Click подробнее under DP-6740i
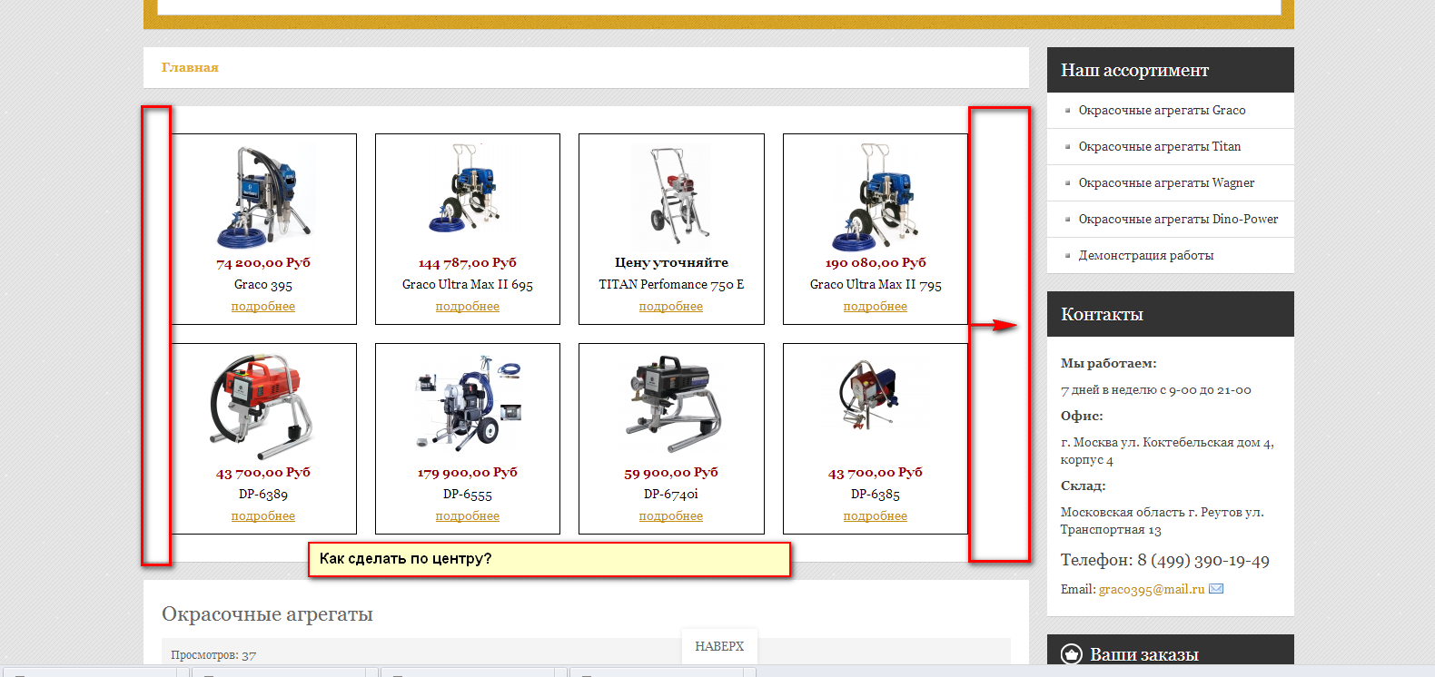The width and height of the screenshot is (1435, 677). pyautogui.click(x=671, y=516)
